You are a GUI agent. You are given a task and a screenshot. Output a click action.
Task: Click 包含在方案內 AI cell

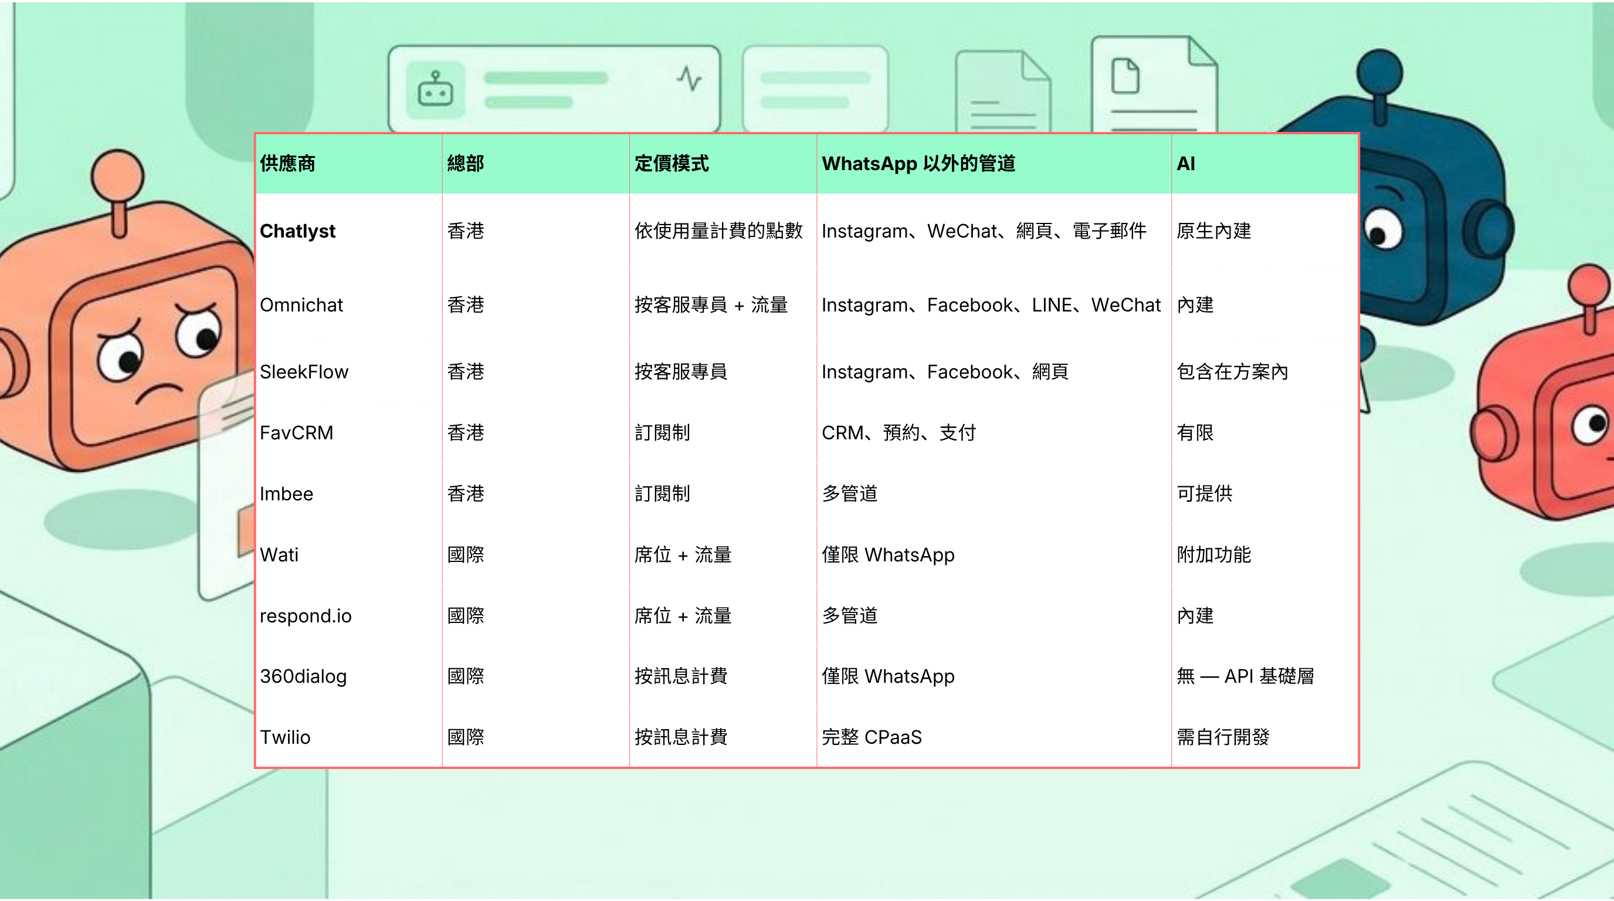click(1264, 372)
